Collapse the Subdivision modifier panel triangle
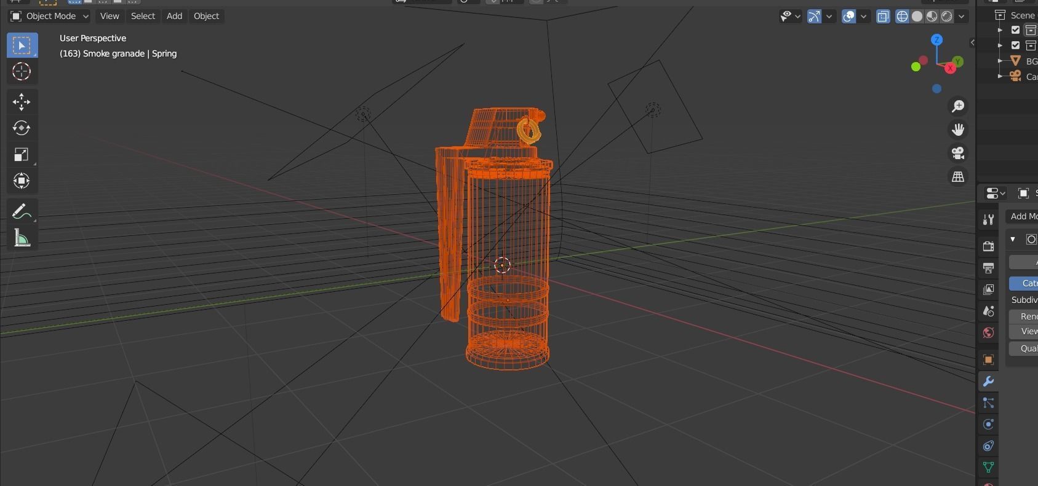This screenshot has width=1038, height=486. (1013, 239)
